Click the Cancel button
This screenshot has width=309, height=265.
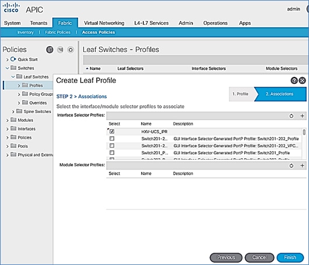pos(259,257)
